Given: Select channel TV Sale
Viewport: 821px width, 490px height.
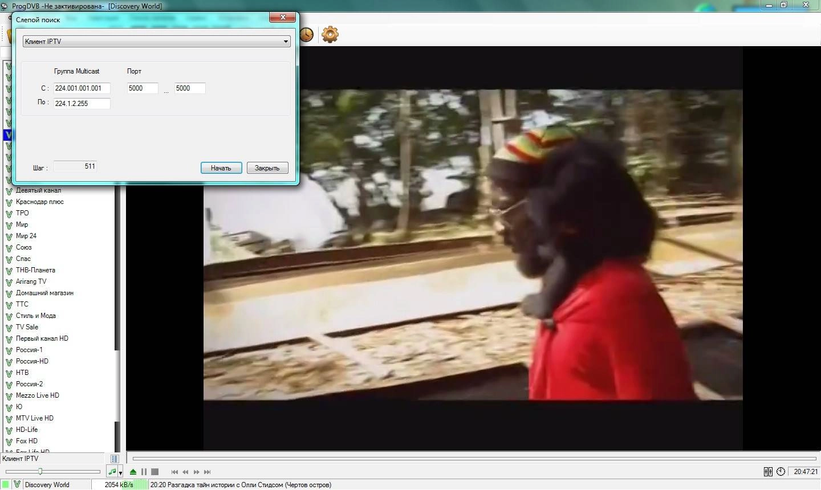Looking at the screenshot, I should 27,327.
